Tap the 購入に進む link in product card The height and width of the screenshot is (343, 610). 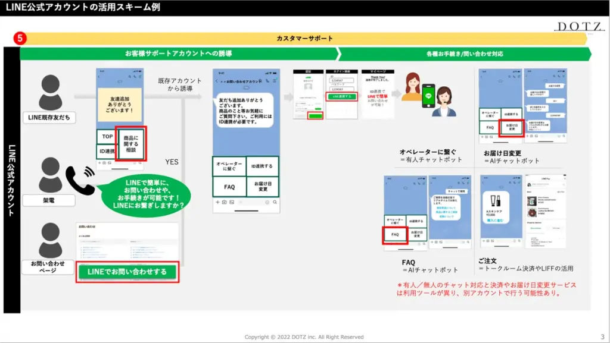point(495,221)
